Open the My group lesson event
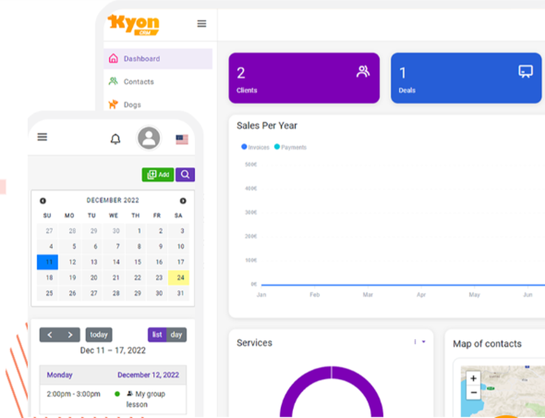545x418 pixels. pyautogui.click(x=146, y=399)
